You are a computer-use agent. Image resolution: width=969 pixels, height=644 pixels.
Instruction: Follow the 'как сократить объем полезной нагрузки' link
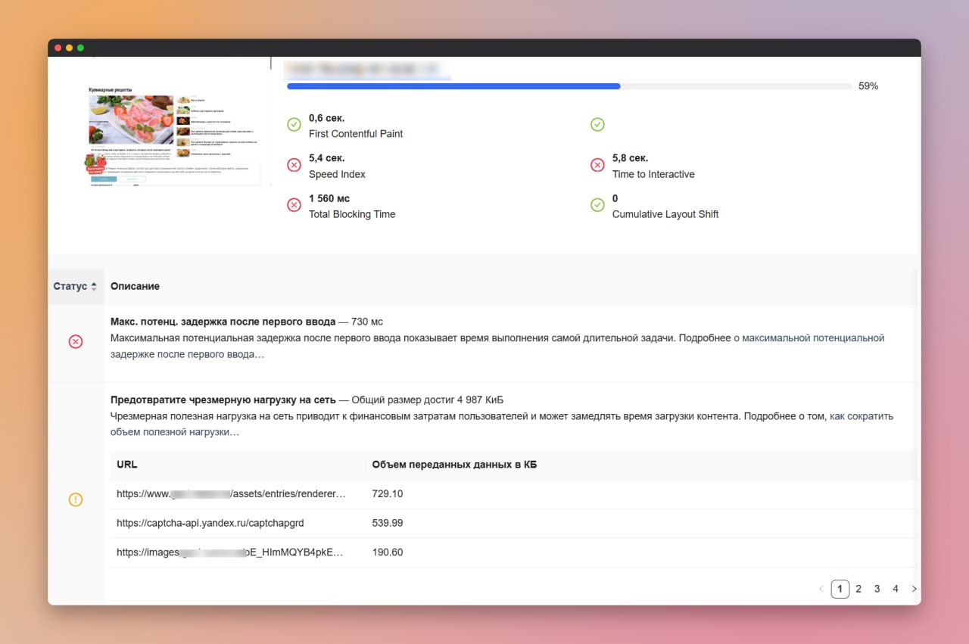click(x=502, y=424)
